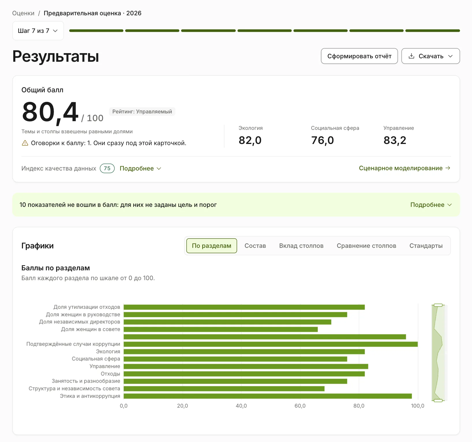Image resolution: width=472 pixels, height=442 pixels.
Task: Click the Предварительная оценка · 2026 breadcrumb
Action: tap(93, 13)
